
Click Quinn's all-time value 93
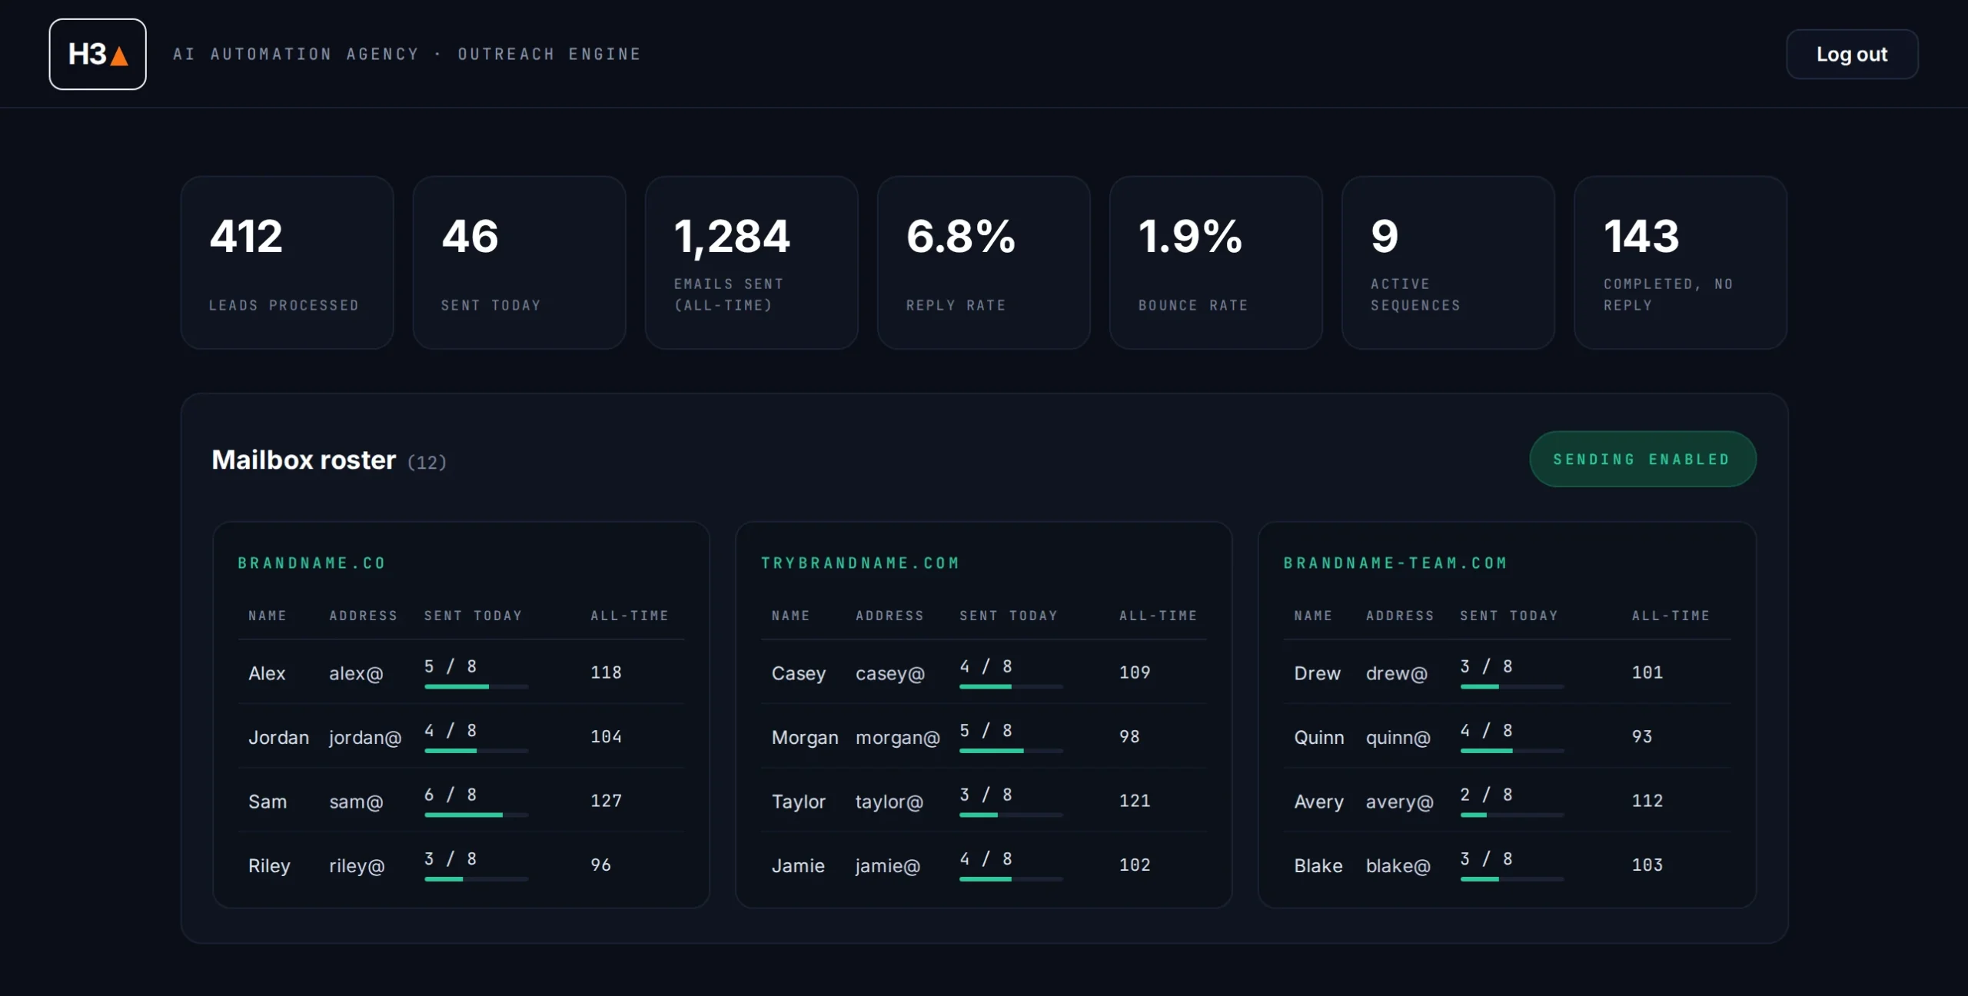point(1642,736)
